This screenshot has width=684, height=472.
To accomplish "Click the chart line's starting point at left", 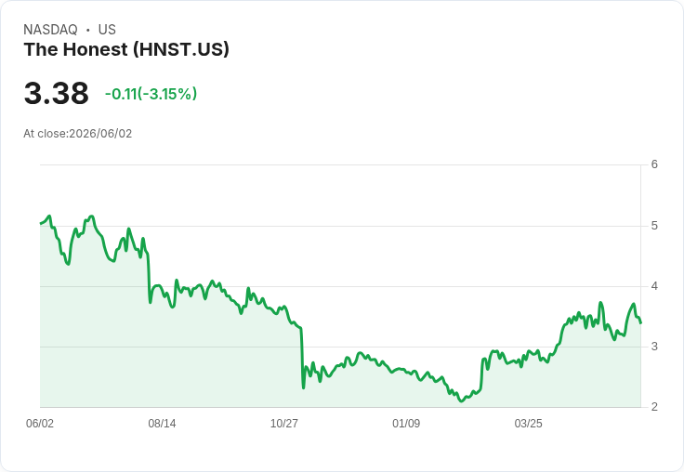I will click(41, 223).
